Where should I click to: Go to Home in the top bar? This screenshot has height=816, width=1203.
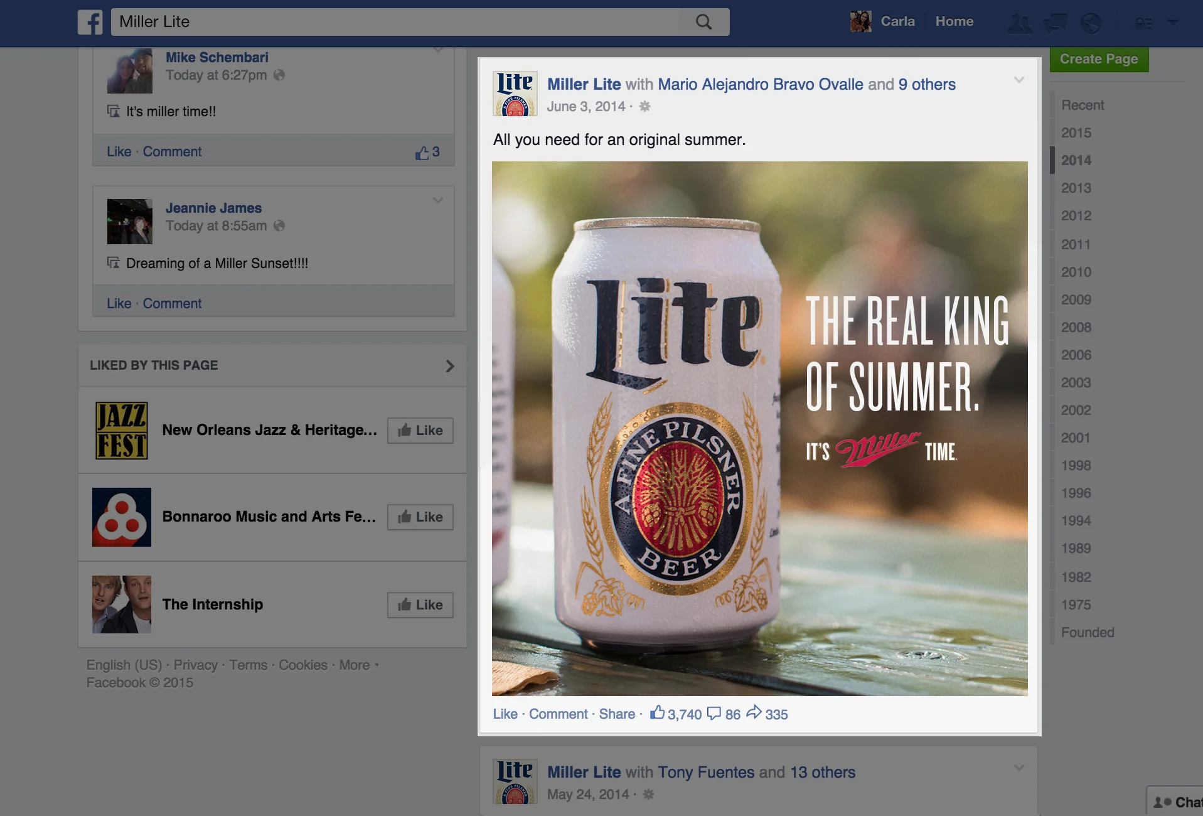click(954, 21)
